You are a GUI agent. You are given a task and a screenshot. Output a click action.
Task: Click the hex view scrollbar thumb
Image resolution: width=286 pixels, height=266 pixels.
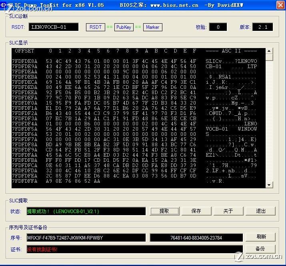[269, 57]
